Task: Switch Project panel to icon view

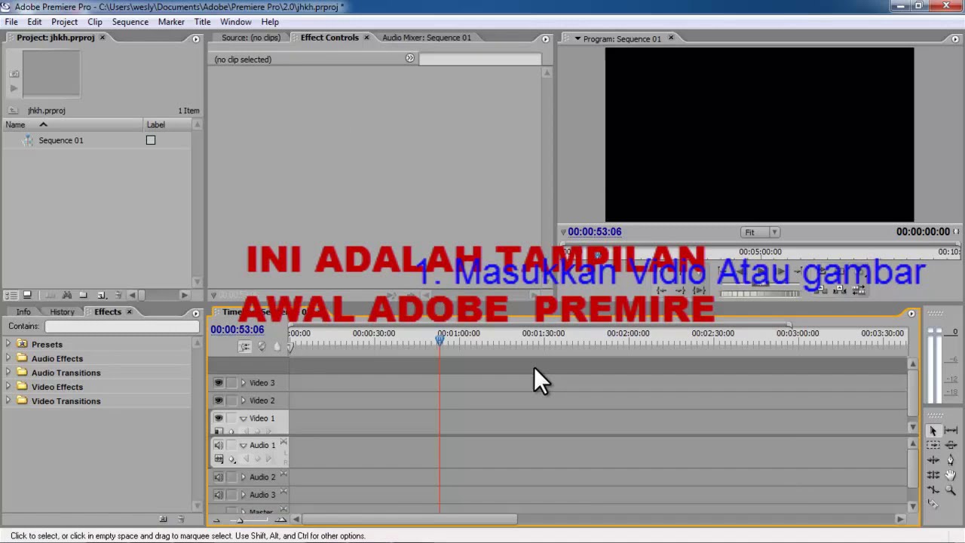Action: tap(27, 295)
